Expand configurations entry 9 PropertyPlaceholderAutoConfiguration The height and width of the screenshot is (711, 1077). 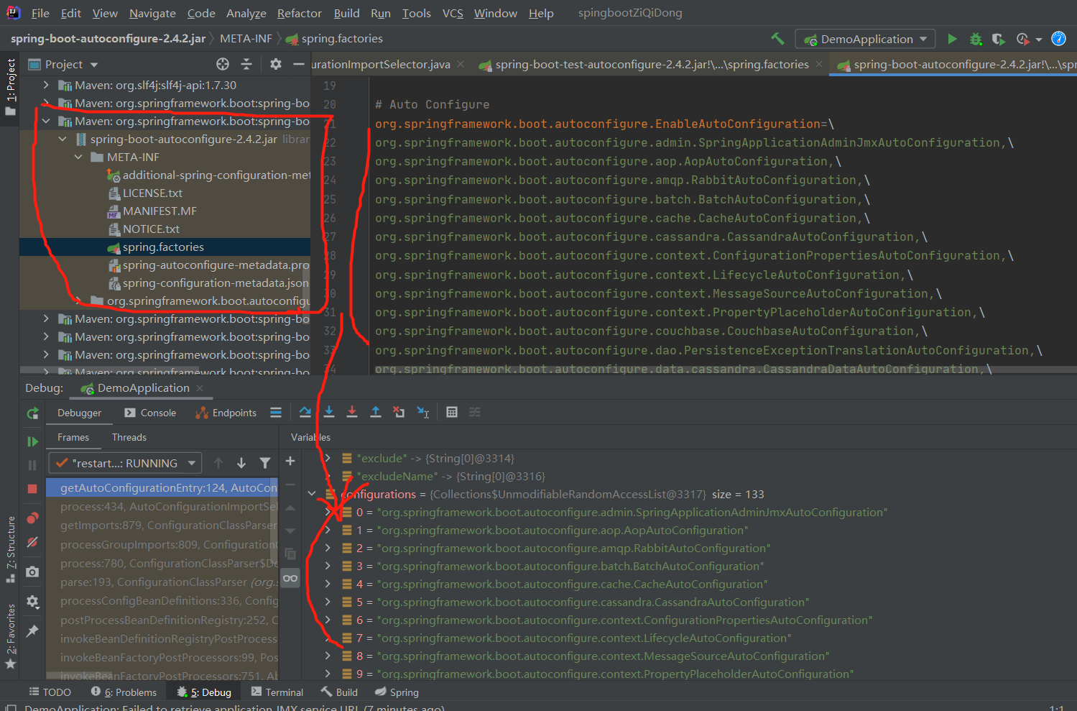(x=328, y=674)
